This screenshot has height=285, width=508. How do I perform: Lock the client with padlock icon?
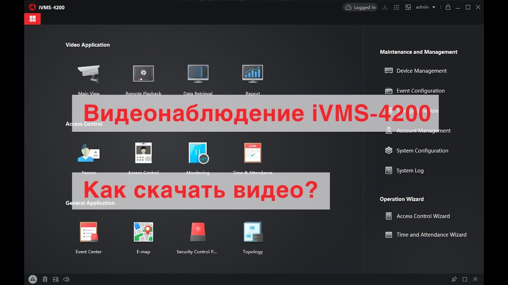tap(448, 7)
